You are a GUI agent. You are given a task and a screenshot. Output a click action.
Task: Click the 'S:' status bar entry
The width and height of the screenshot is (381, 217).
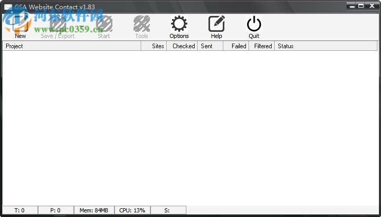coord(168,210)
